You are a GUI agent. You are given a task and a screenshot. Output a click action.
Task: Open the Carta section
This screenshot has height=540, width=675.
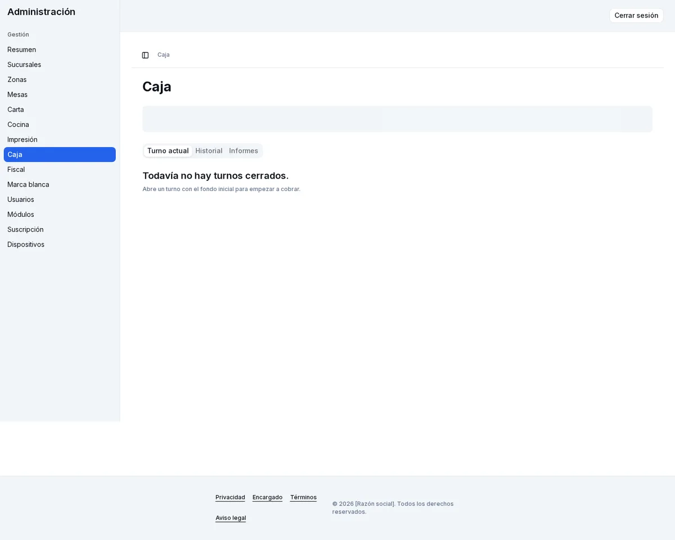(x=60, y=110)
